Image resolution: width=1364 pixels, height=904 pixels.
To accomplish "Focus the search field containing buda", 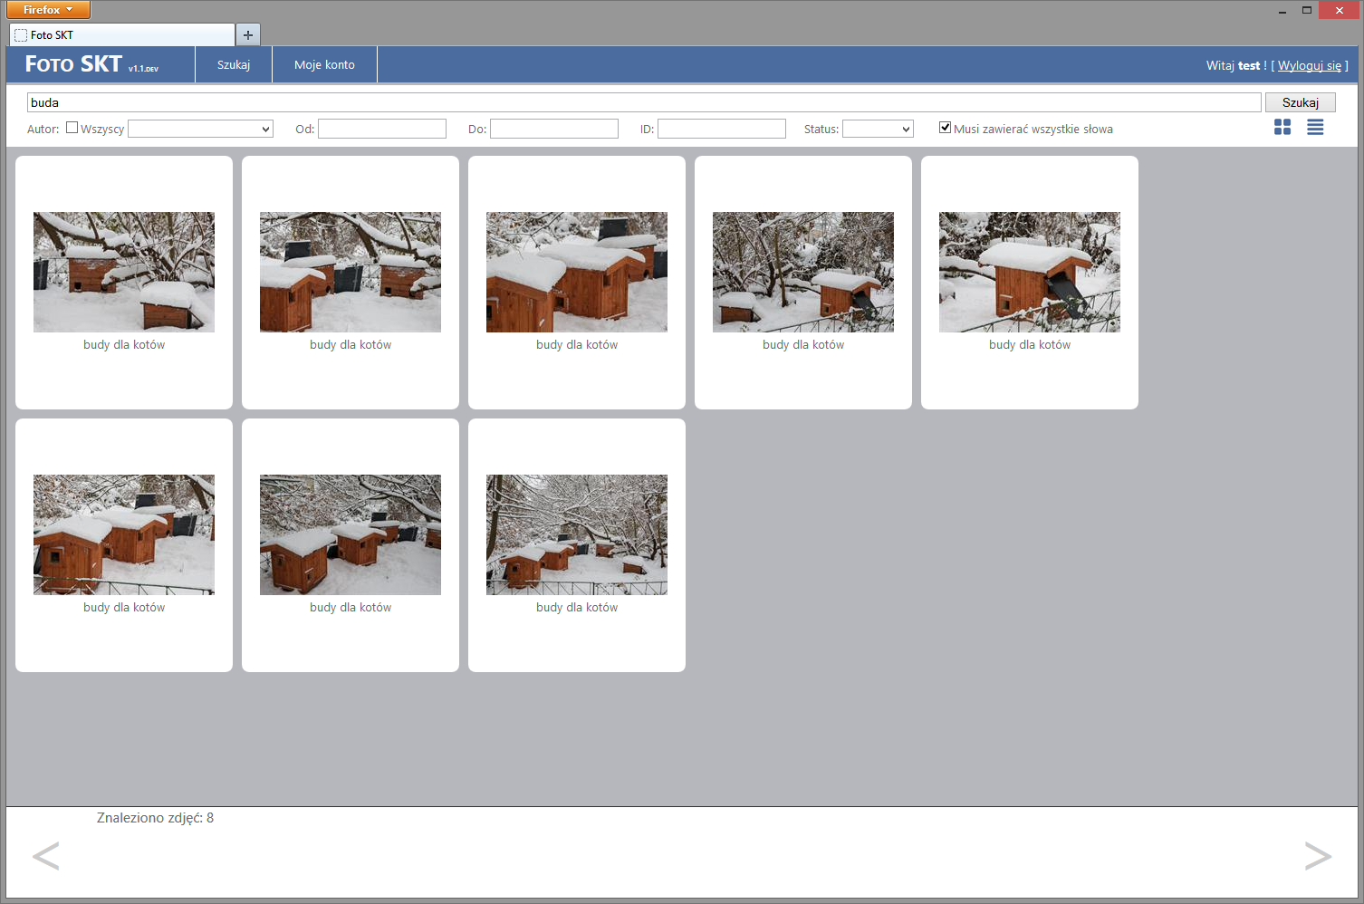I will pos(643,102).
